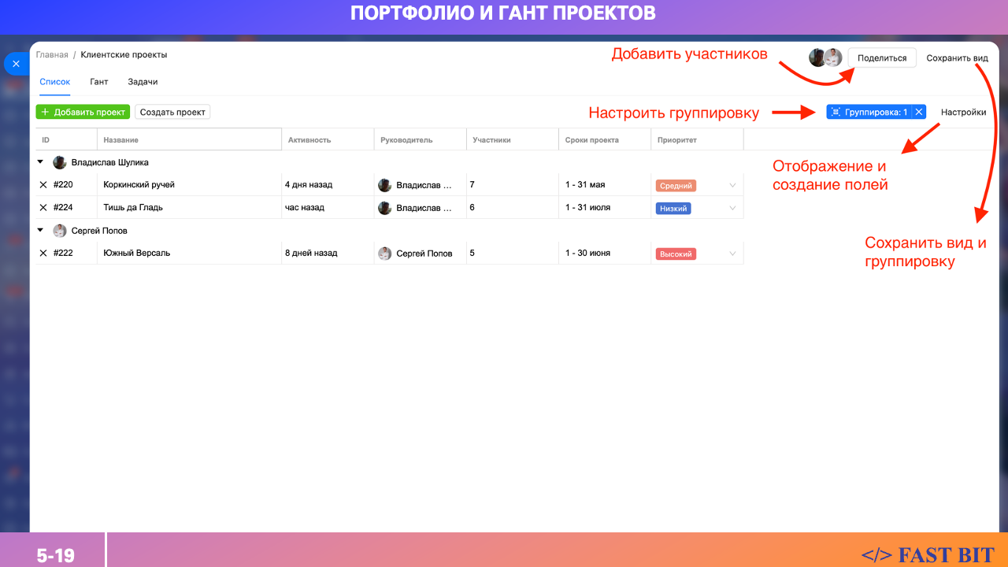Open the Группировка: 1 grouping chip
Screen dimensions: 1008x567
[869, 112]
